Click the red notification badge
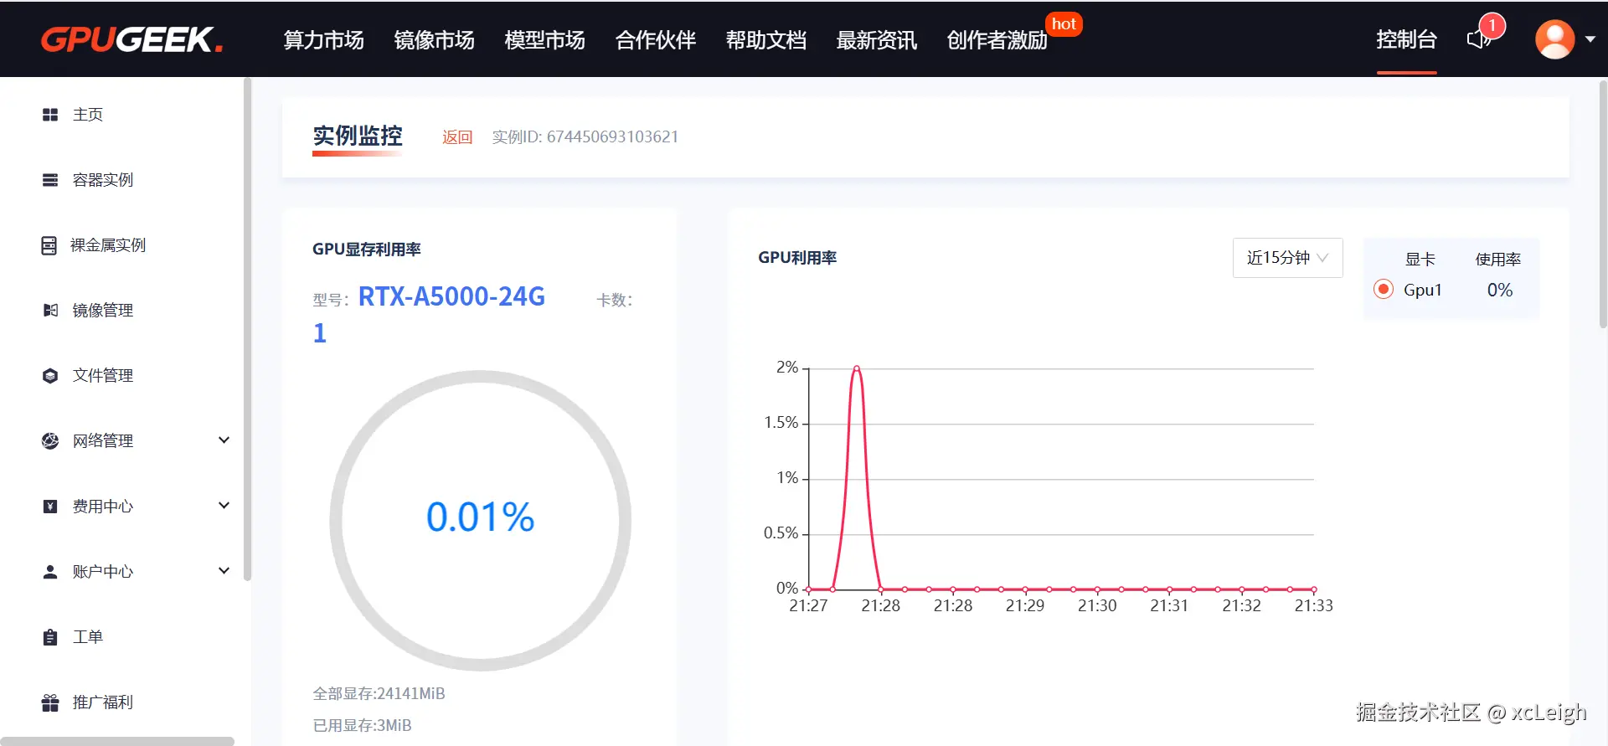1608x746 pixels. (1492, 26)
